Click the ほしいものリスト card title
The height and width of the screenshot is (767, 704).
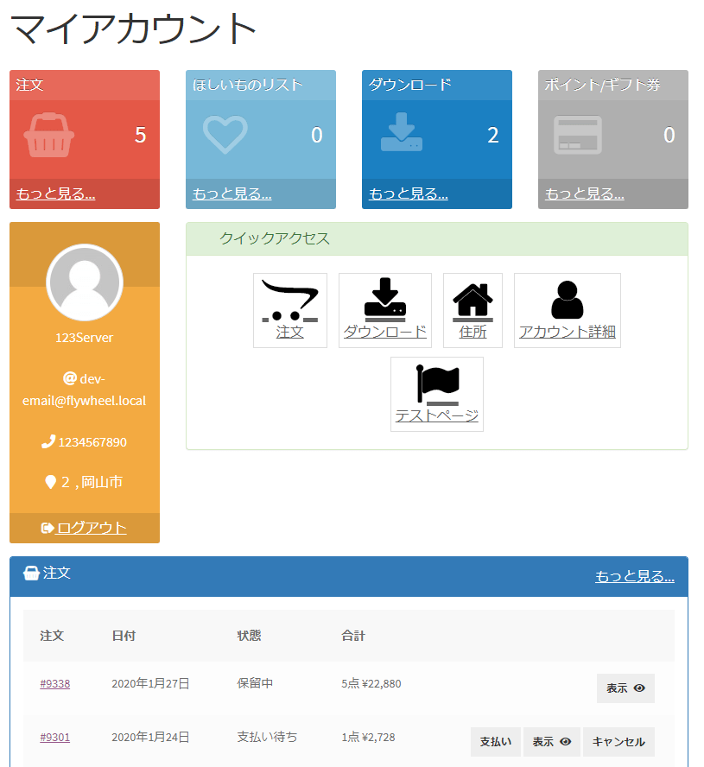point(248,85)
